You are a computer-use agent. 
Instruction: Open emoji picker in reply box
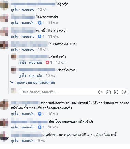(x=101, y=92)
